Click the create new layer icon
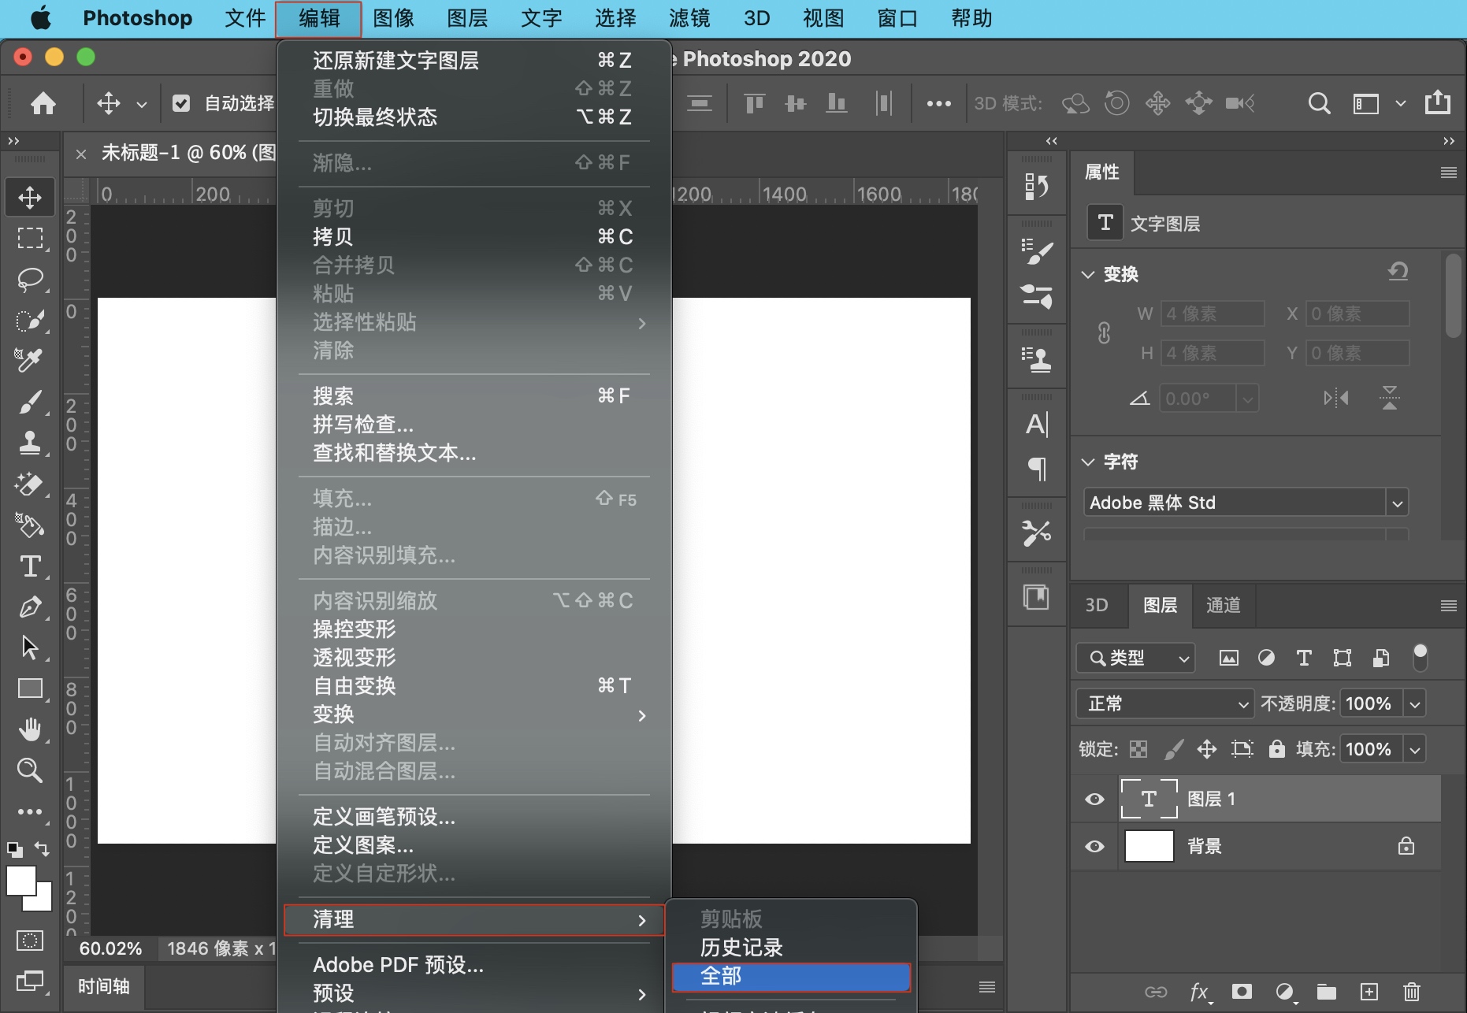 [1369, 992]
